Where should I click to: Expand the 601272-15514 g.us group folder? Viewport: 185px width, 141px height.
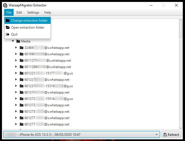16,99
